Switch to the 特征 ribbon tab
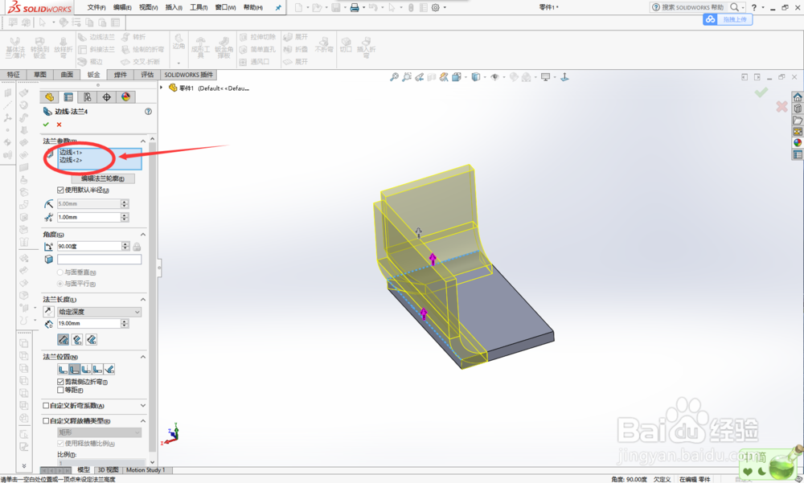Screen dimensions: 804x483 [x=14, y=75]
